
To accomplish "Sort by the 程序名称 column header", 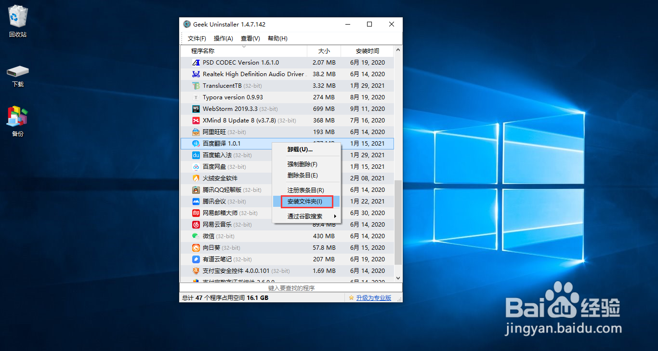I will 244,51.
